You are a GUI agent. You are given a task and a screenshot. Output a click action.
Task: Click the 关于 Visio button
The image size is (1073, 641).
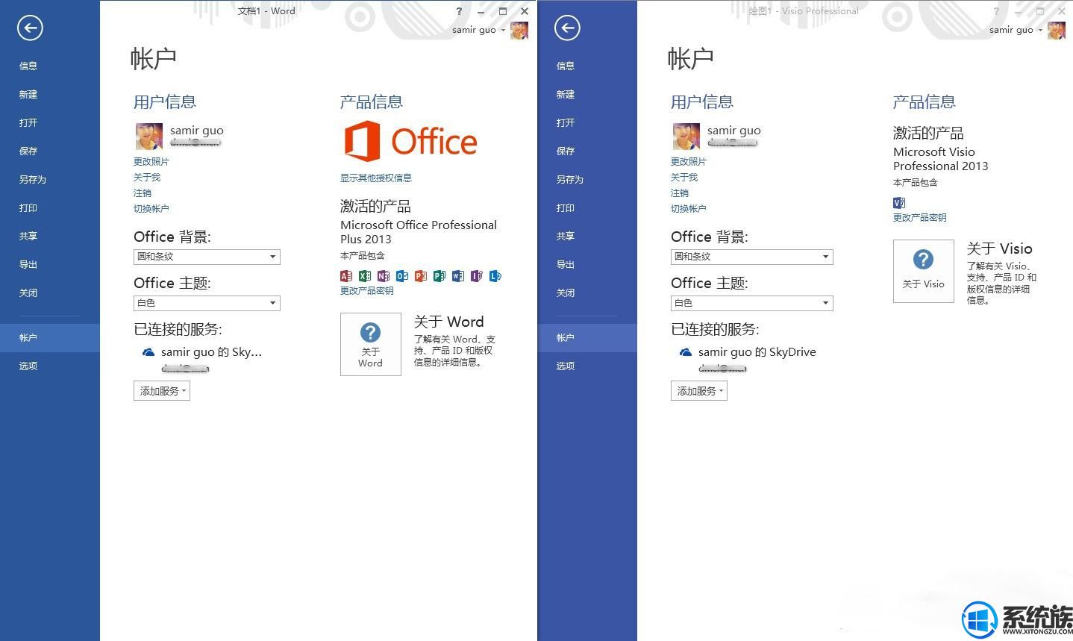[x=924, y=271]
